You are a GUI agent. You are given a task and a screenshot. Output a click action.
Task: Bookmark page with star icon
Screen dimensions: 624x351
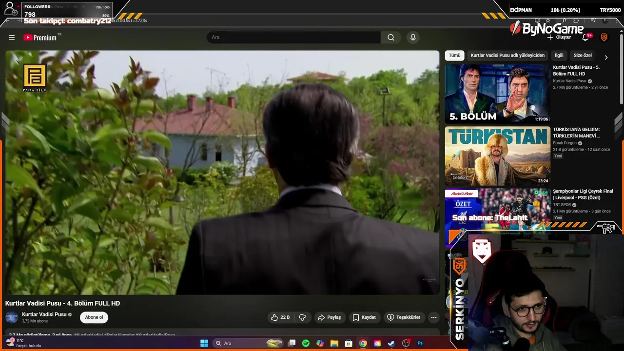549,20
